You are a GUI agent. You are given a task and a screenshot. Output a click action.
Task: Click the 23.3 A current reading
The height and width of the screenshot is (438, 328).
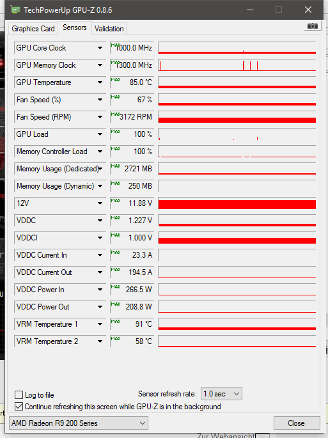[132, 255]
